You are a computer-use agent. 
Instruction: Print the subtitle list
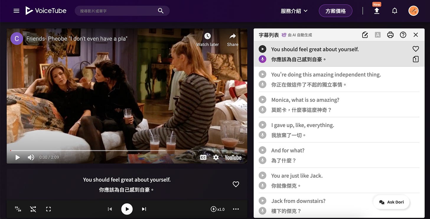coord(390,35)
